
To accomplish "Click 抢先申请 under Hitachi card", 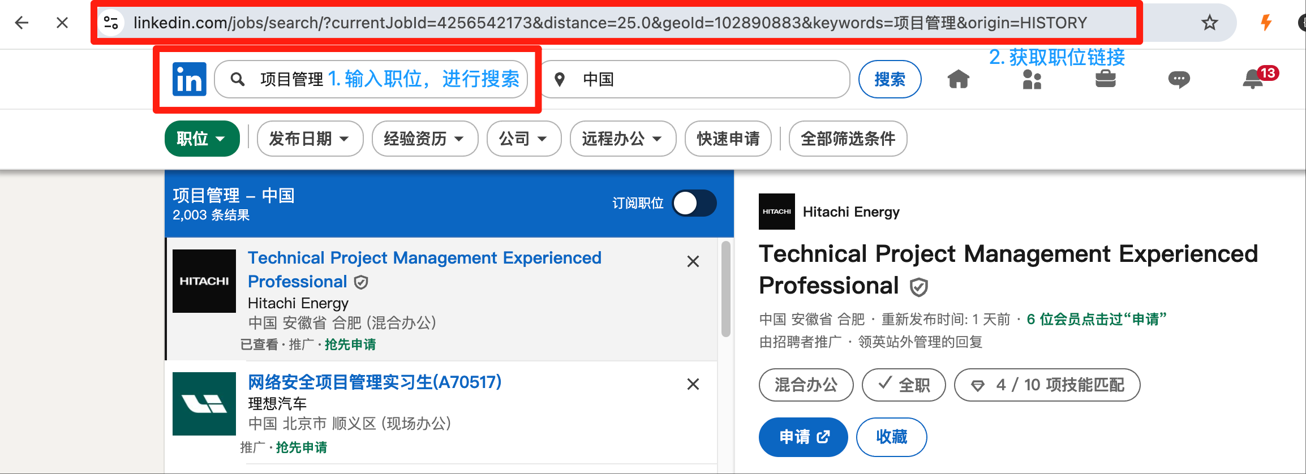I will coord(350,344).
